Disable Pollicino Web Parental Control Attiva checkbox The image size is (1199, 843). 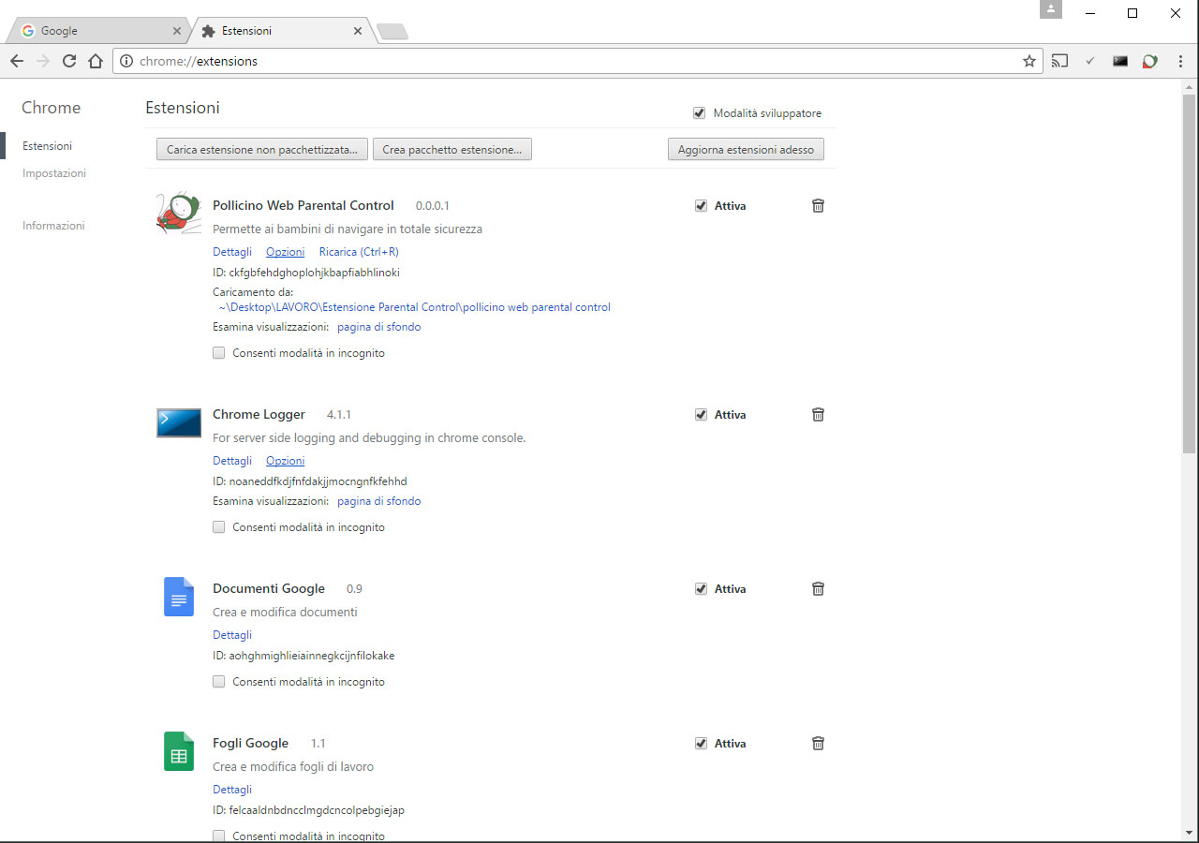701,205
